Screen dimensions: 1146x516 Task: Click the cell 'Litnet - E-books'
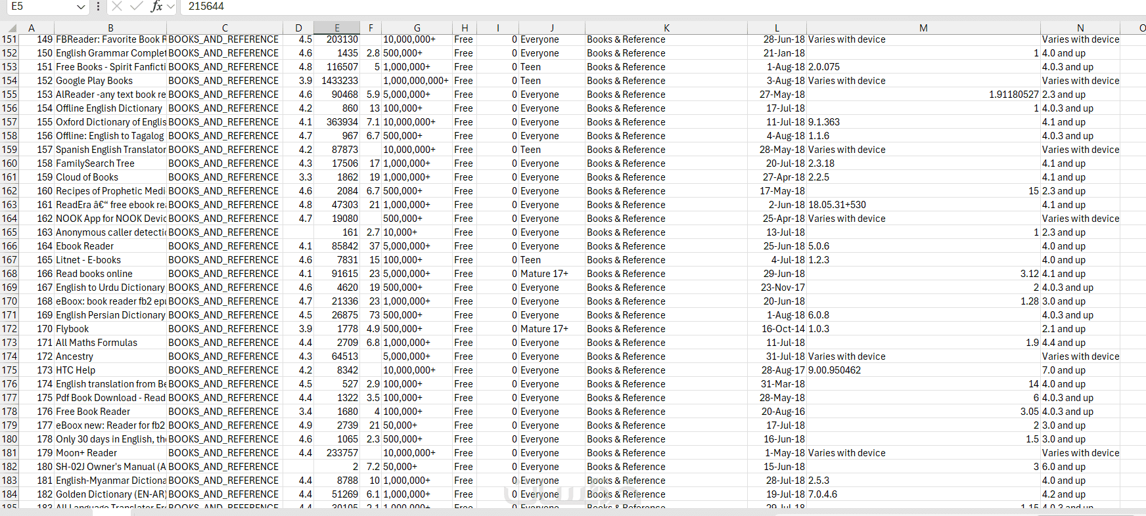[110, 260]
